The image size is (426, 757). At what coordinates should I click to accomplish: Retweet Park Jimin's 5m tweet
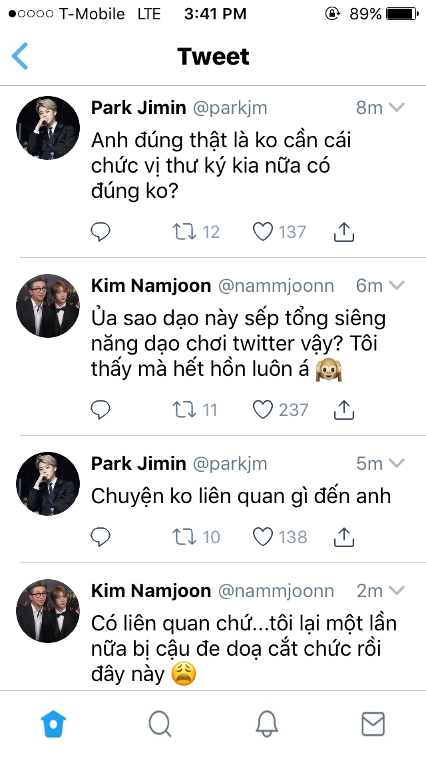pos(184,536)
